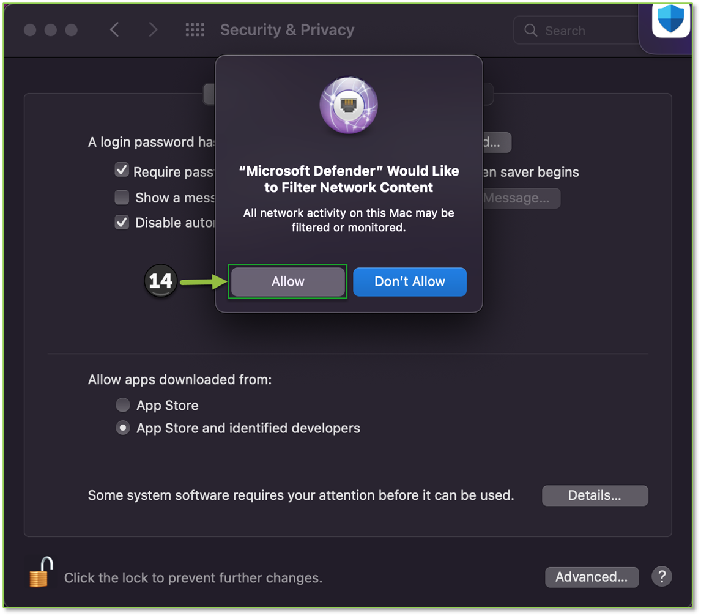Open Details for system software attention
The width and height of the screenshot is (701, 616).
pos(595,495)
